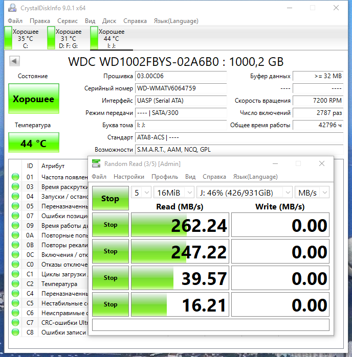Open the MB/s unit dropdown
The height and width of the screenshot is (357, 352).
(x=312, y=193)
